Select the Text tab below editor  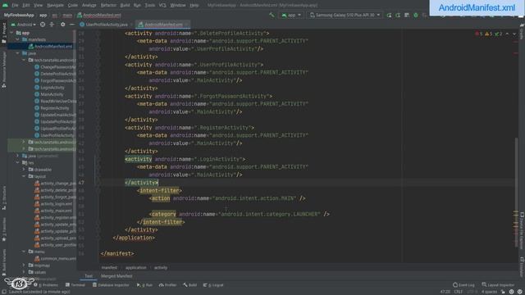[x=89, y=276]
